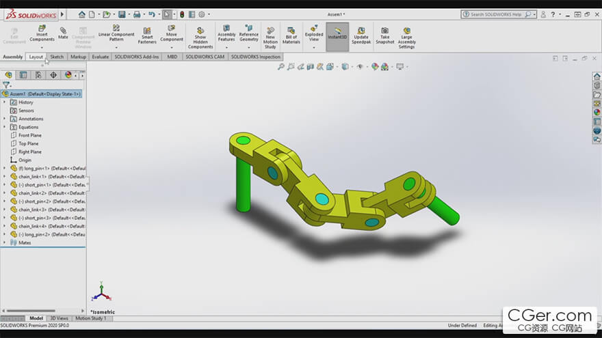This screenshot has width=602, height=338.
Task: Click feature tree horizontal scrollbar
Action: pyautogui.click(x=31, y=311)
